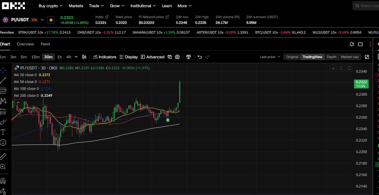Select the 5m timeframe
This screenshot has width=379, height=195.
coord(24,57)
